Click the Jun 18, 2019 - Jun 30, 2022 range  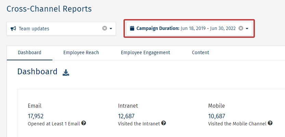[208, 28]
